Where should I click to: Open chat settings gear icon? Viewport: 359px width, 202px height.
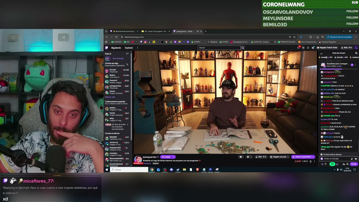(348, 164)
